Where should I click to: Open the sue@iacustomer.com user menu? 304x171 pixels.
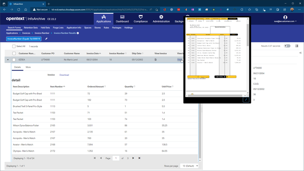pyautogui.click(x=285, y=21)
